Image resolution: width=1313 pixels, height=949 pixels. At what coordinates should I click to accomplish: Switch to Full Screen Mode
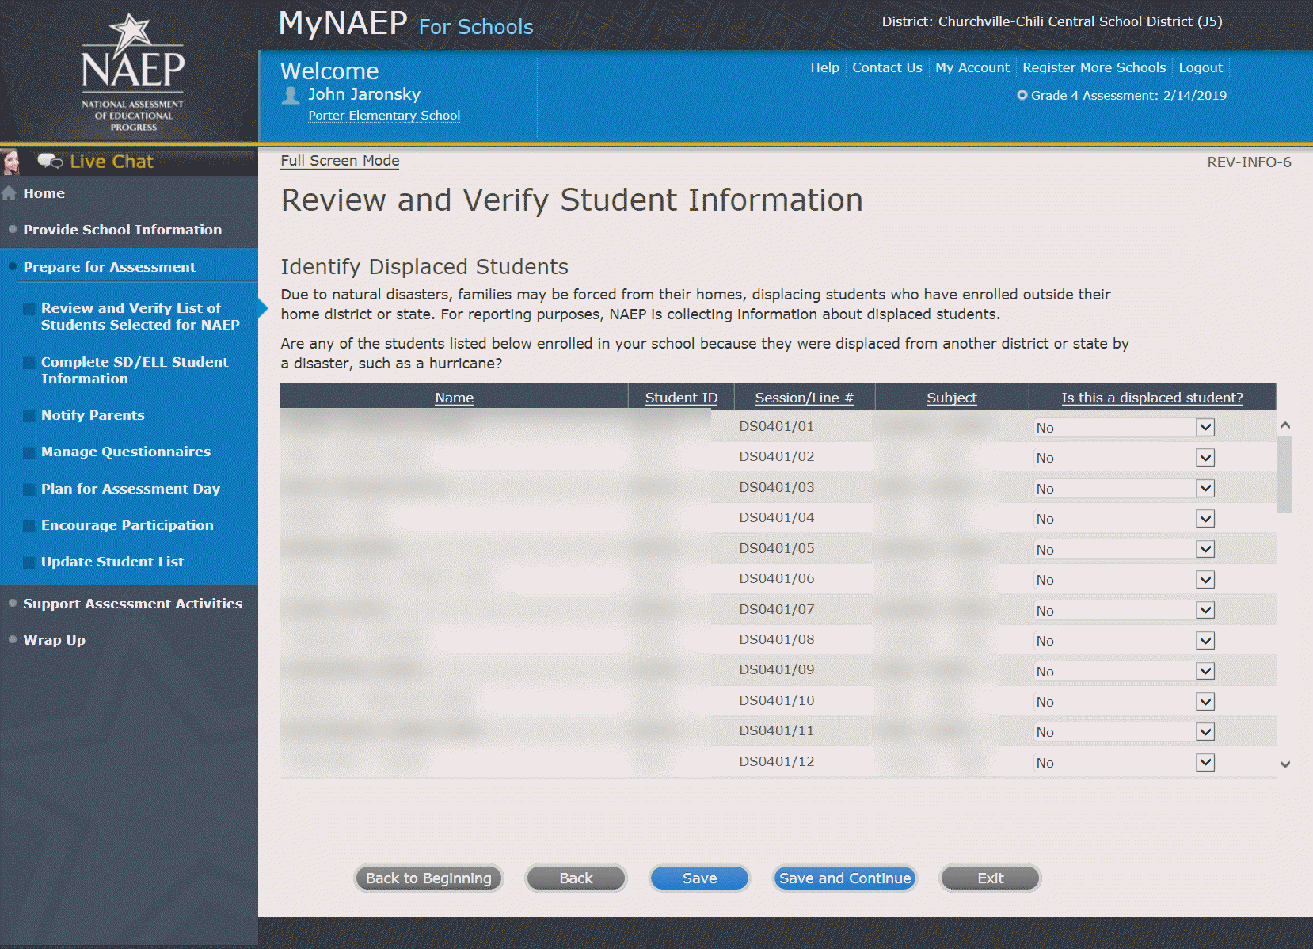(340, 161)
